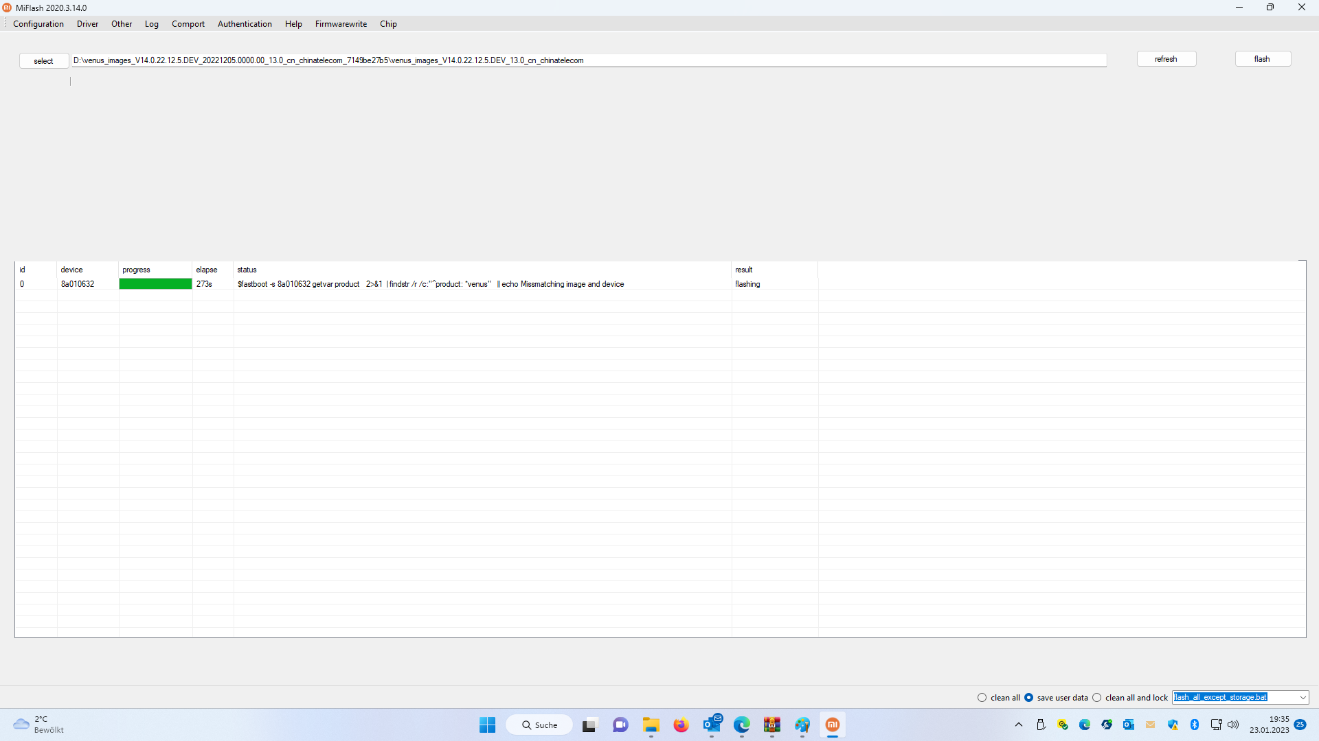Open File Explorer from taskbar
This screenshot has width=1319, height=741.
click(x=651, y=725)
